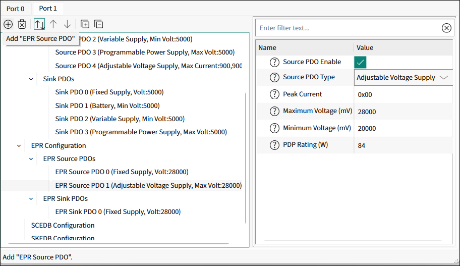Select Sink PDO 1 Battery
Viewport: 460px width, 266px height.
coord(107,105)
